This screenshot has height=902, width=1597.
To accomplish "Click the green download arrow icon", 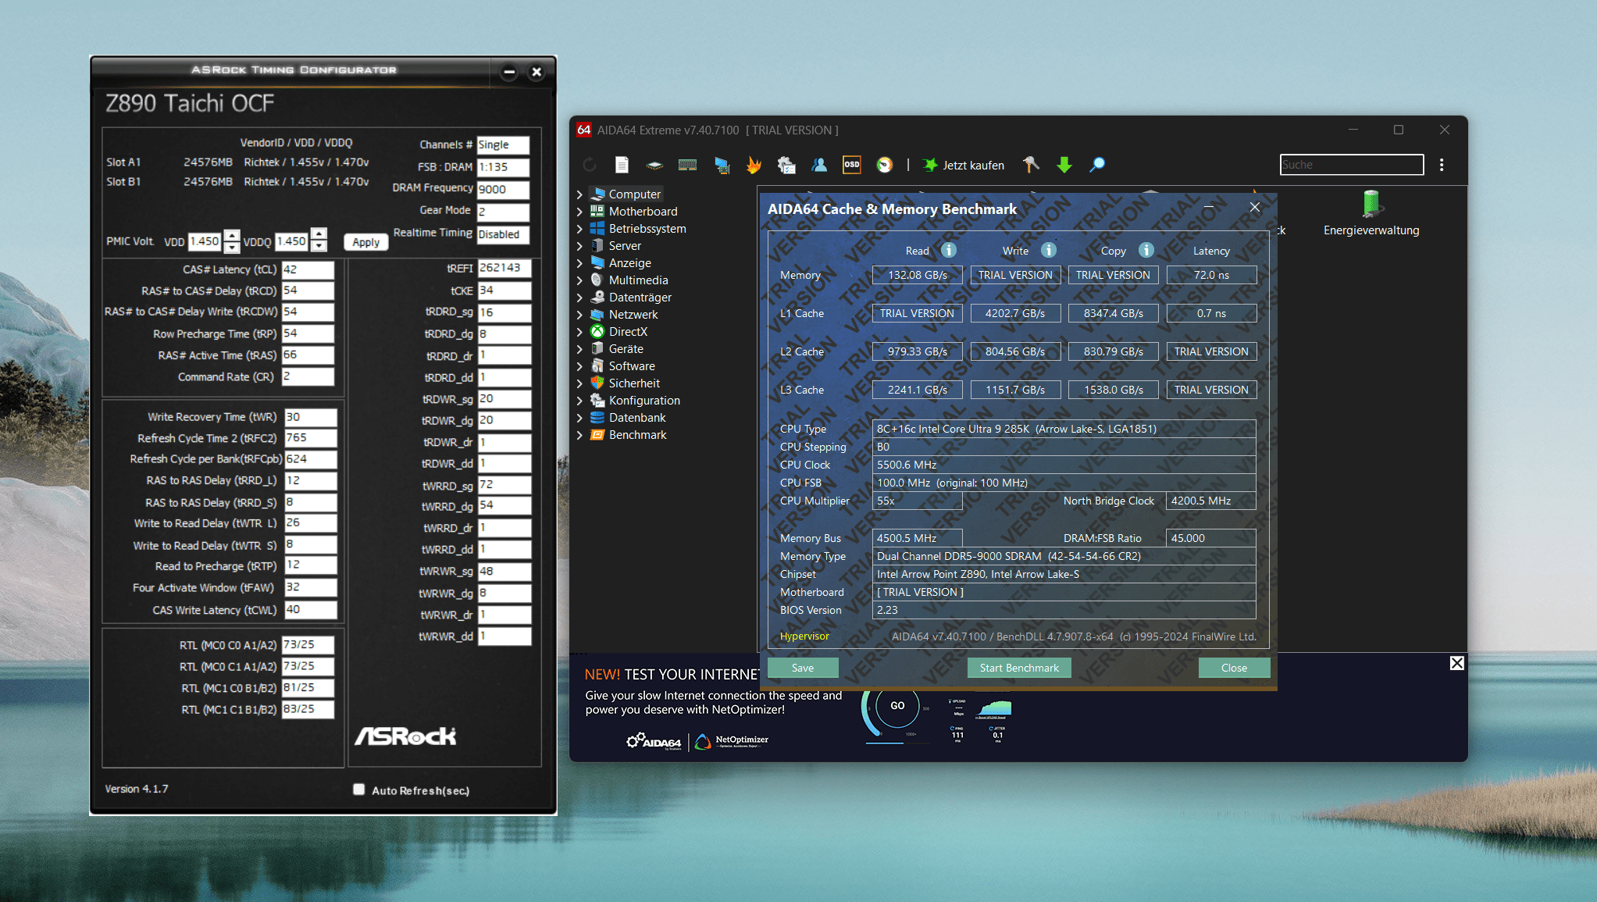I will coord(1064,165).
